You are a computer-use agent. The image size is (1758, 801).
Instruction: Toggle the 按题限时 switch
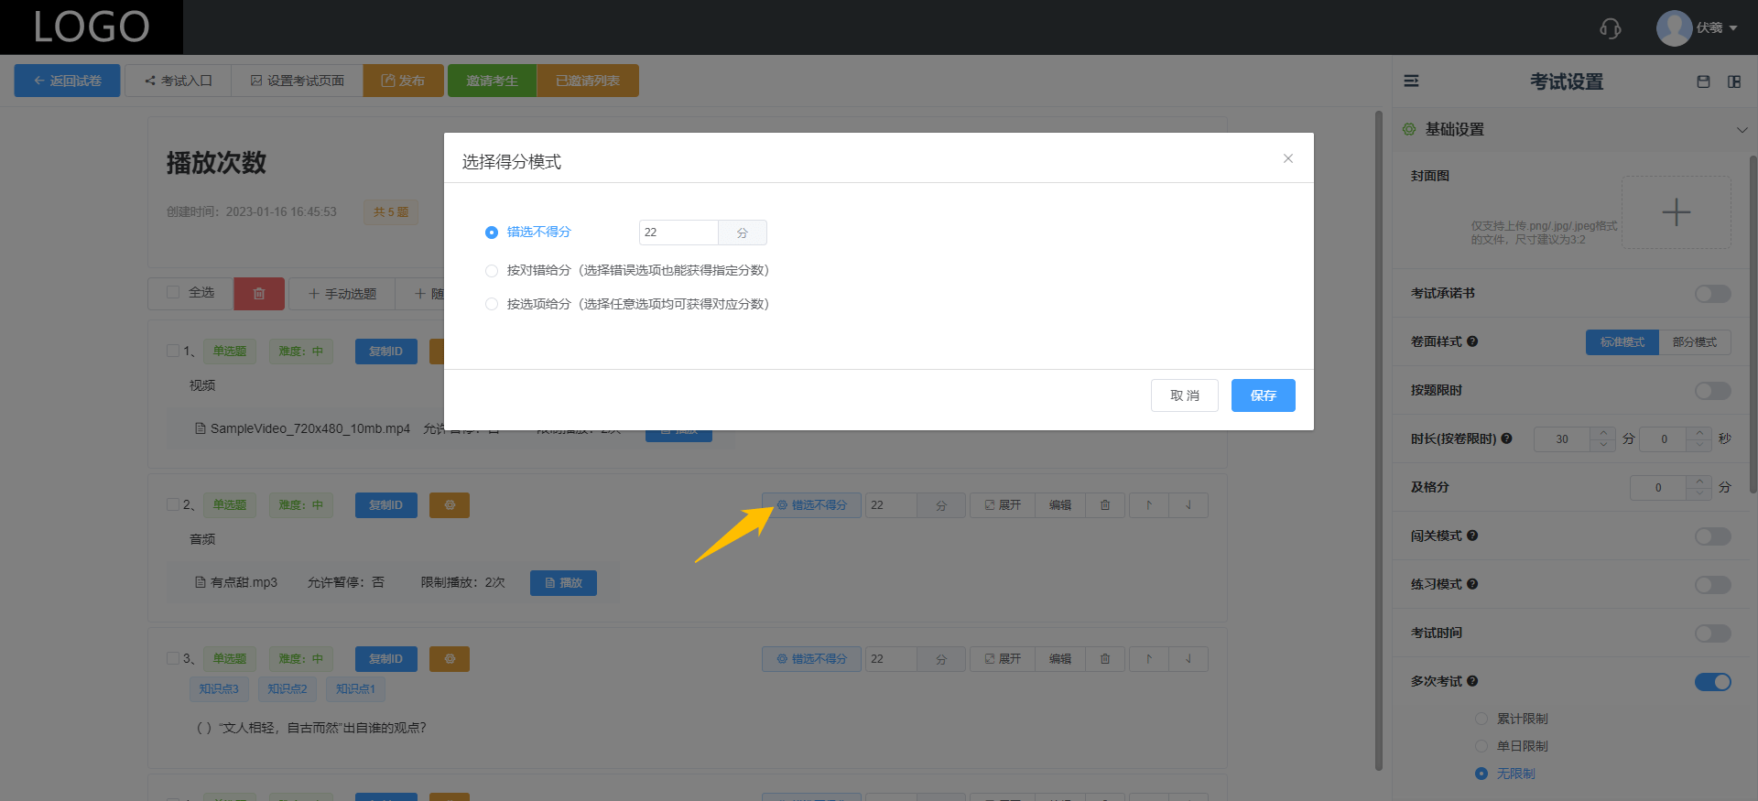pyautogui.click(x=1712, y=391)
